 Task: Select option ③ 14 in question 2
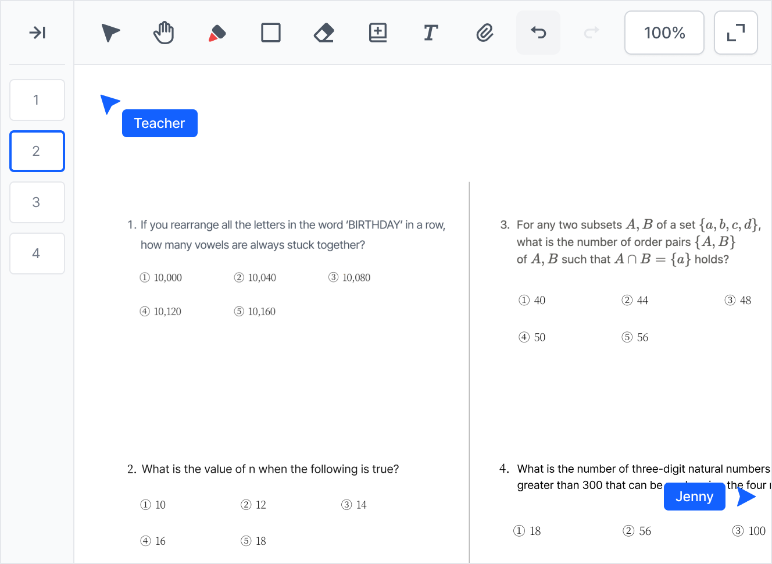[354, 505]
